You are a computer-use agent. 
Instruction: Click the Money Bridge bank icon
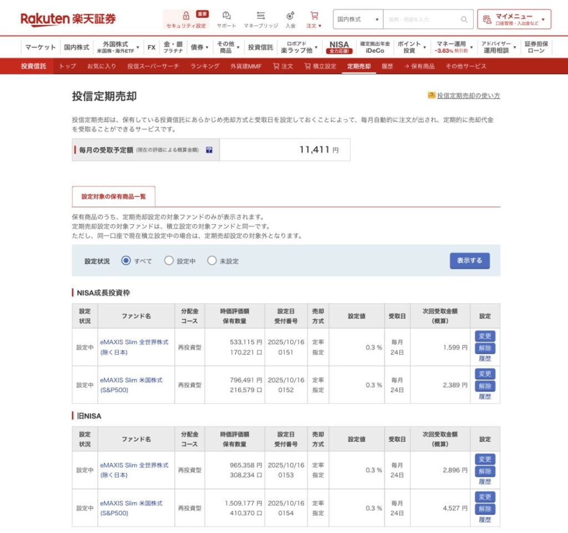(261, 16)
